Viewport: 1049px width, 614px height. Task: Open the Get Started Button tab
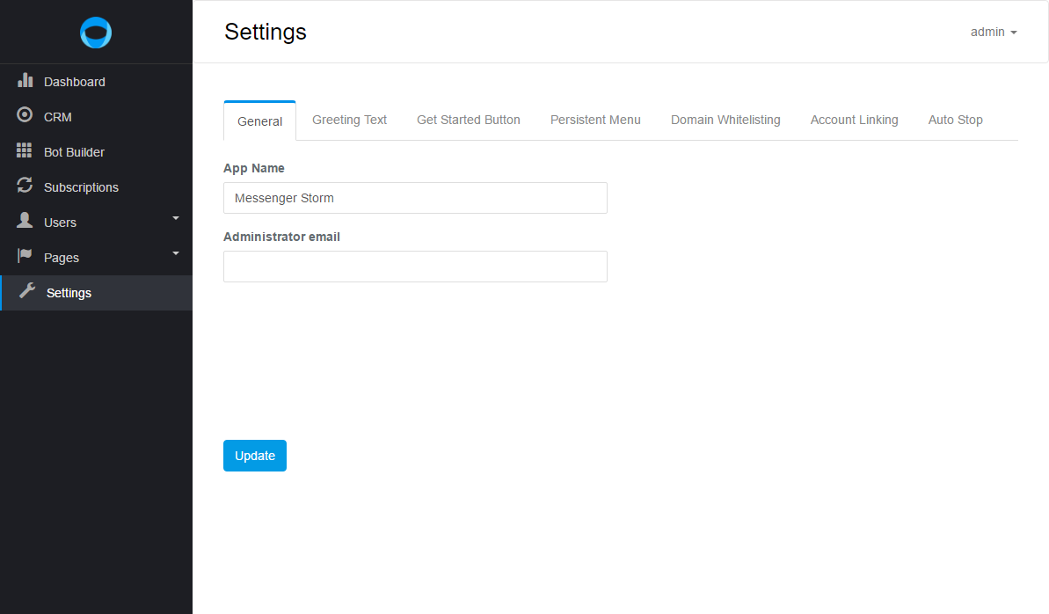469,120
